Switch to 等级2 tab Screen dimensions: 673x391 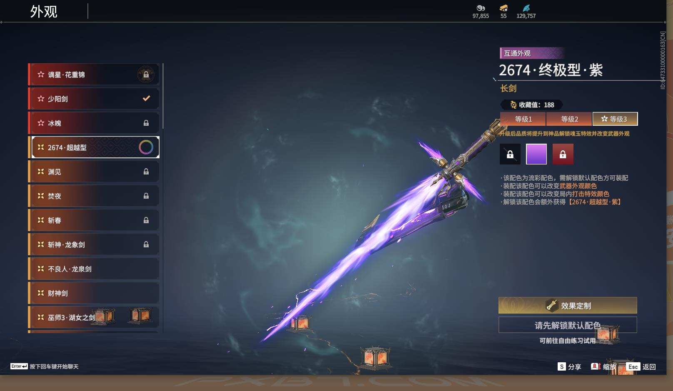(569, 119)
